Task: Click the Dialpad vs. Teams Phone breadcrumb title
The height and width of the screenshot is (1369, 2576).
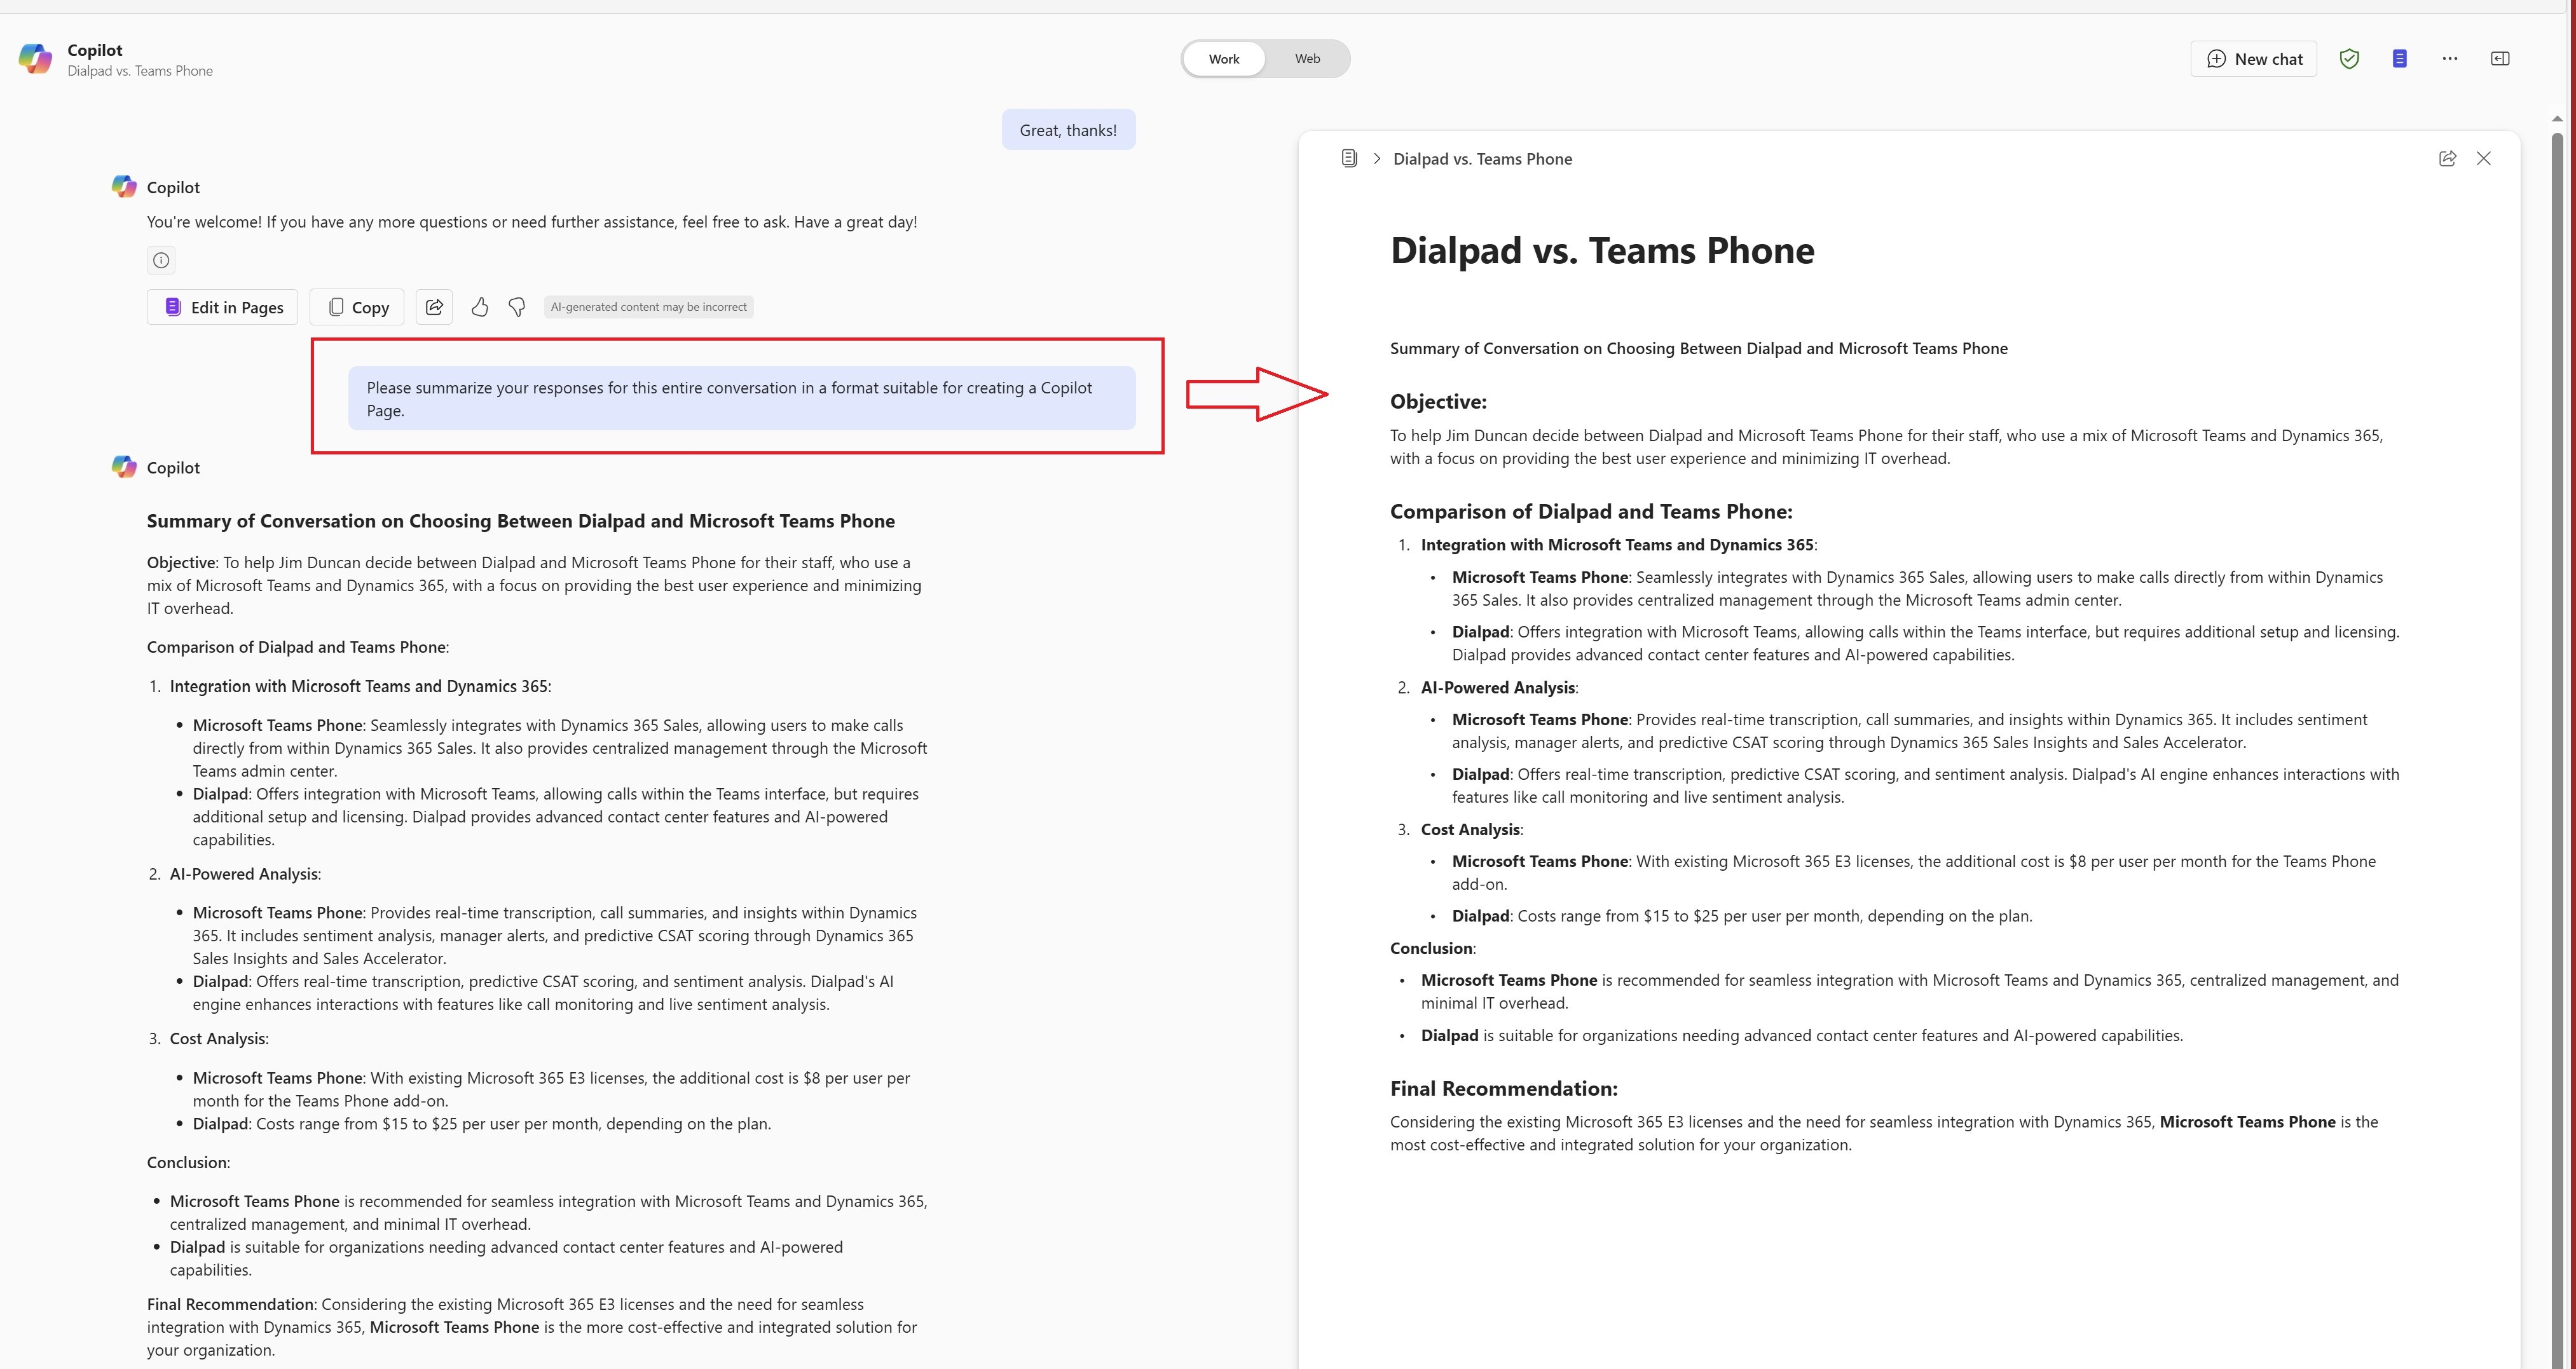Action: coord(1482,159)
